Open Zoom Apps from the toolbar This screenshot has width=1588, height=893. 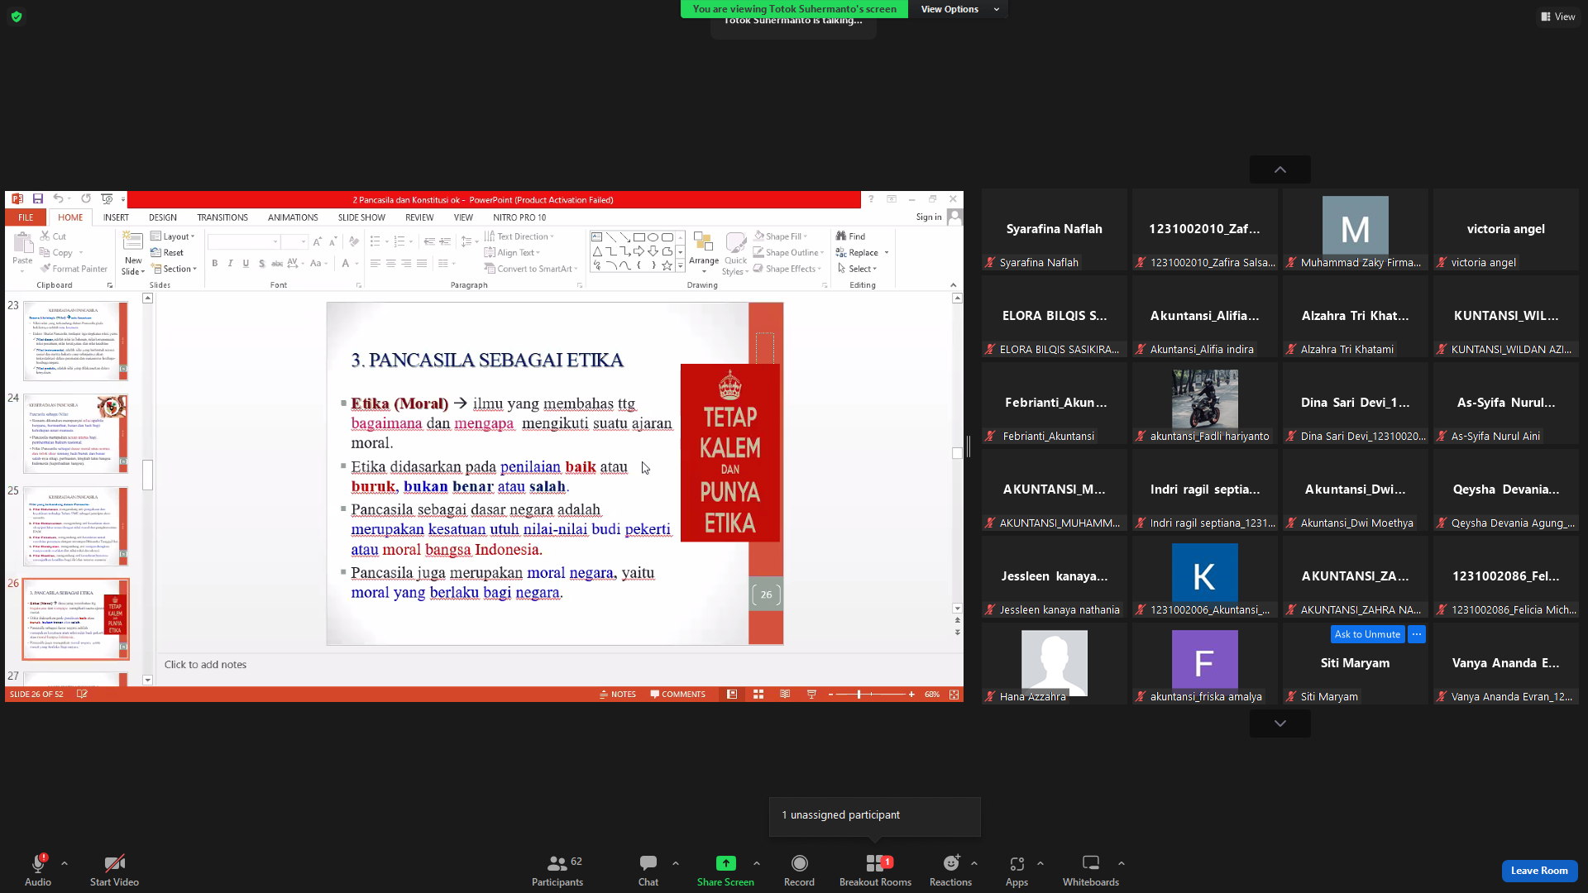point(1016,871)
